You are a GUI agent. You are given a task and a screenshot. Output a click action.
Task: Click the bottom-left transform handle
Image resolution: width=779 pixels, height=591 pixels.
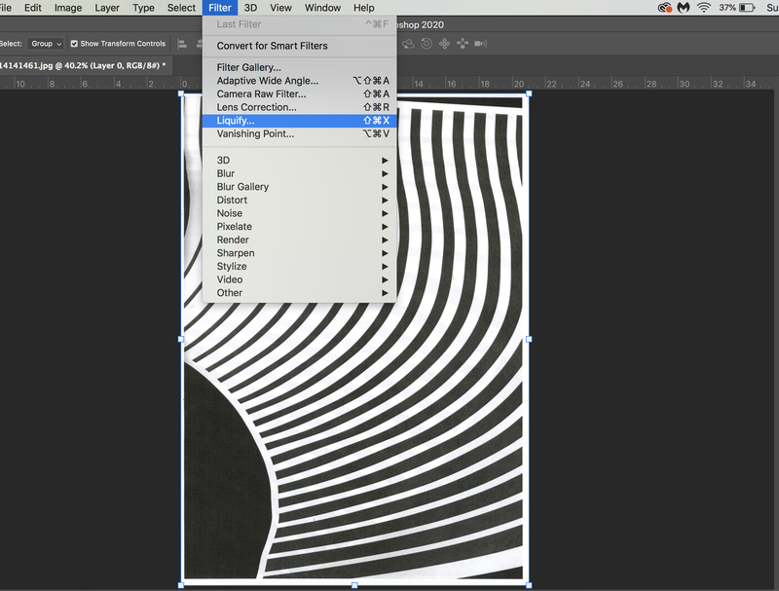coord(181,585)
